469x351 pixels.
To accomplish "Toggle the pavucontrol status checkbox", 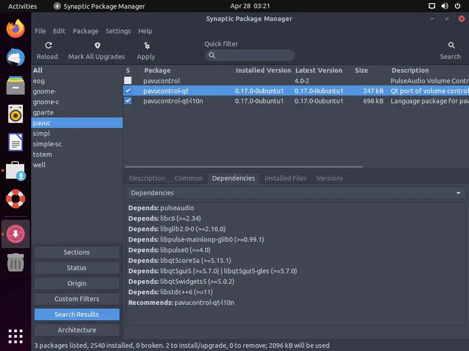I will [128, 80].
